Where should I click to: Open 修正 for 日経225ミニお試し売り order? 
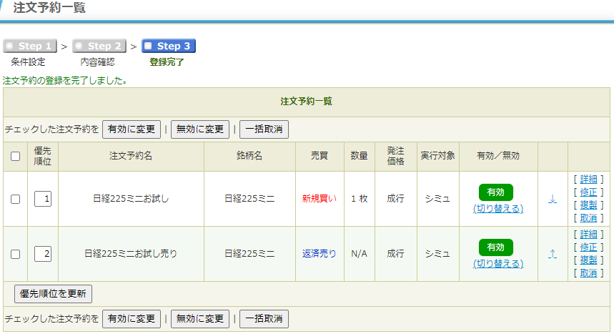tap(588, 247)
